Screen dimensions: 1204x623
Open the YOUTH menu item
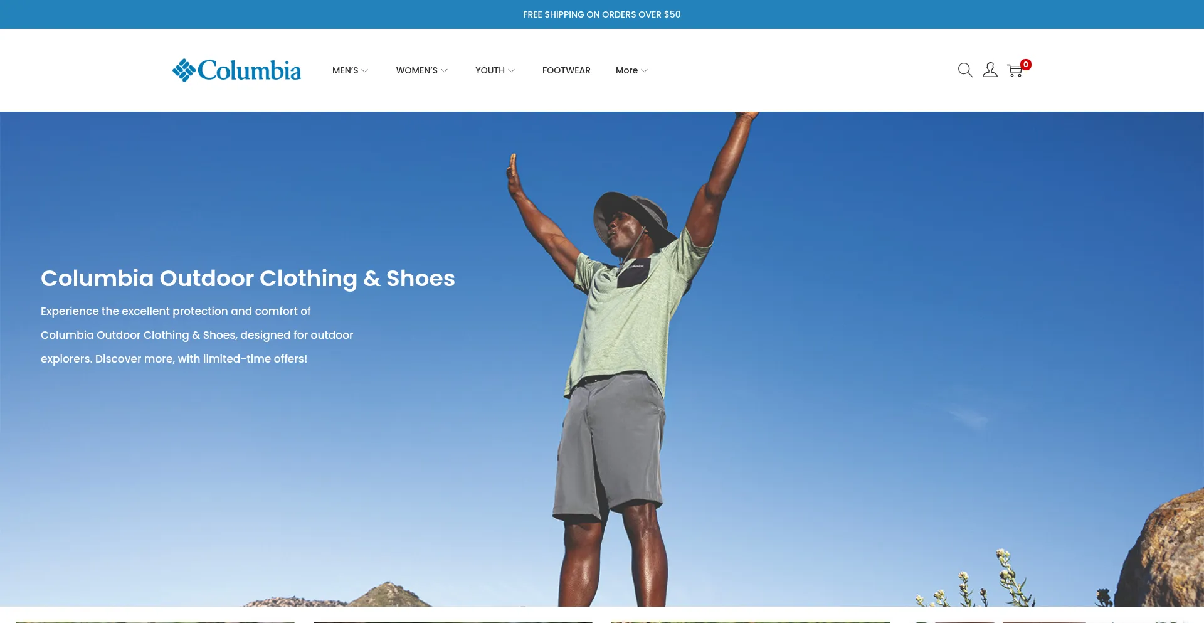click(490, 70)
